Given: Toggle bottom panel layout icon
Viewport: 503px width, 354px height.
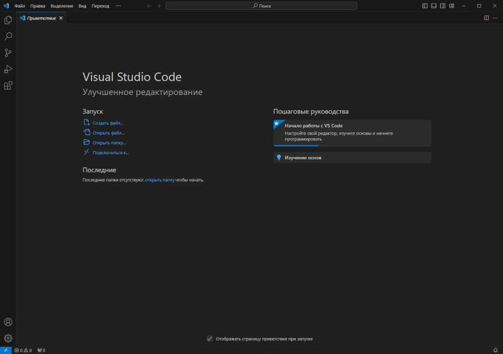Looking at the screenshot, I should (434, 6).
